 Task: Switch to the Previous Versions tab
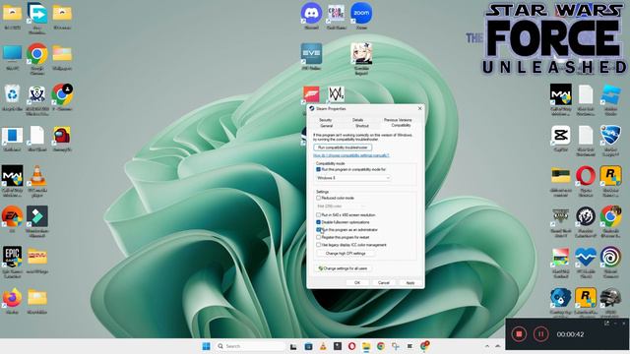tap(398, 120)
